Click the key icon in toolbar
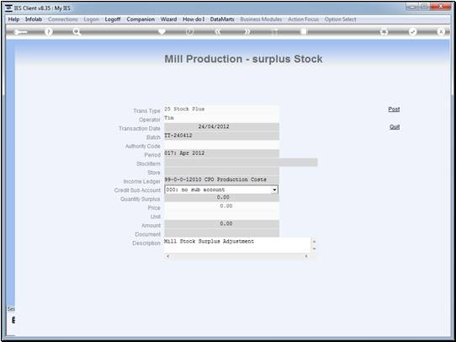This screenshot has height=342, width=456. [20, 32]
